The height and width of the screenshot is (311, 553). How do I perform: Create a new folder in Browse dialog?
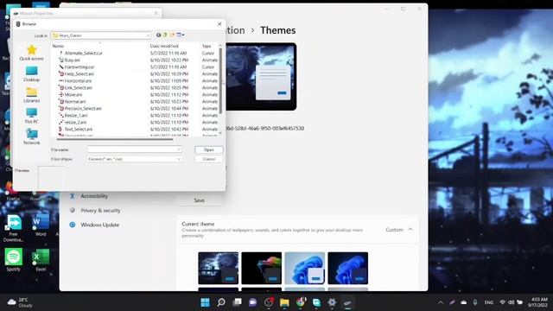coord(172,35)
